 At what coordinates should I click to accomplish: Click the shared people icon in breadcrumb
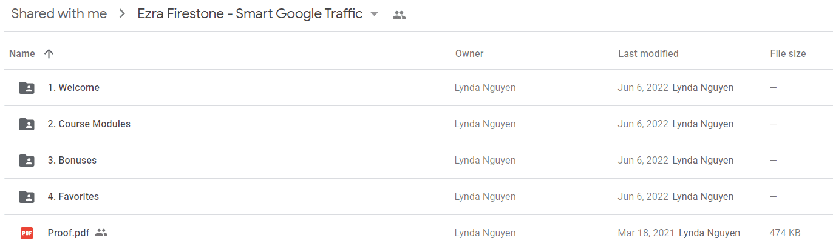pos(399,15)
